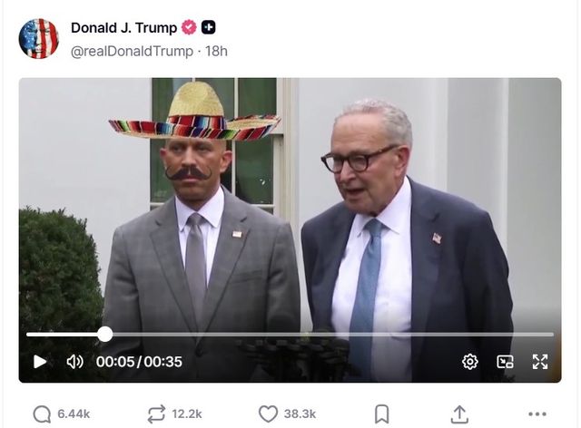Click the video progress slider handle
This screenshot has height=428, width=581.
coord(104,334)
